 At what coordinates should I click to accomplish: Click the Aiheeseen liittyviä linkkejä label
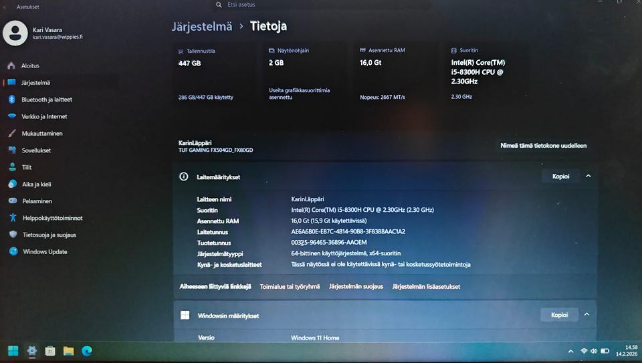pos(215,287)
